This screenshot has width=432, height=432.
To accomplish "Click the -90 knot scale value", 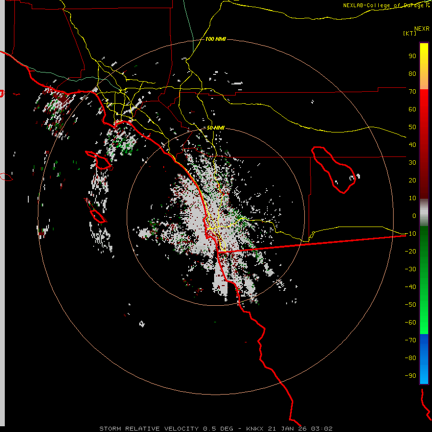I will (x=410, y=376).
